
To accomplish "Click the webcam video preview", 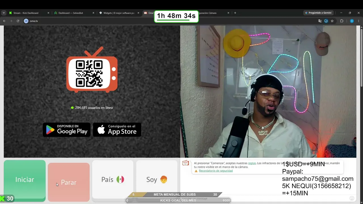I will point(268,92).
